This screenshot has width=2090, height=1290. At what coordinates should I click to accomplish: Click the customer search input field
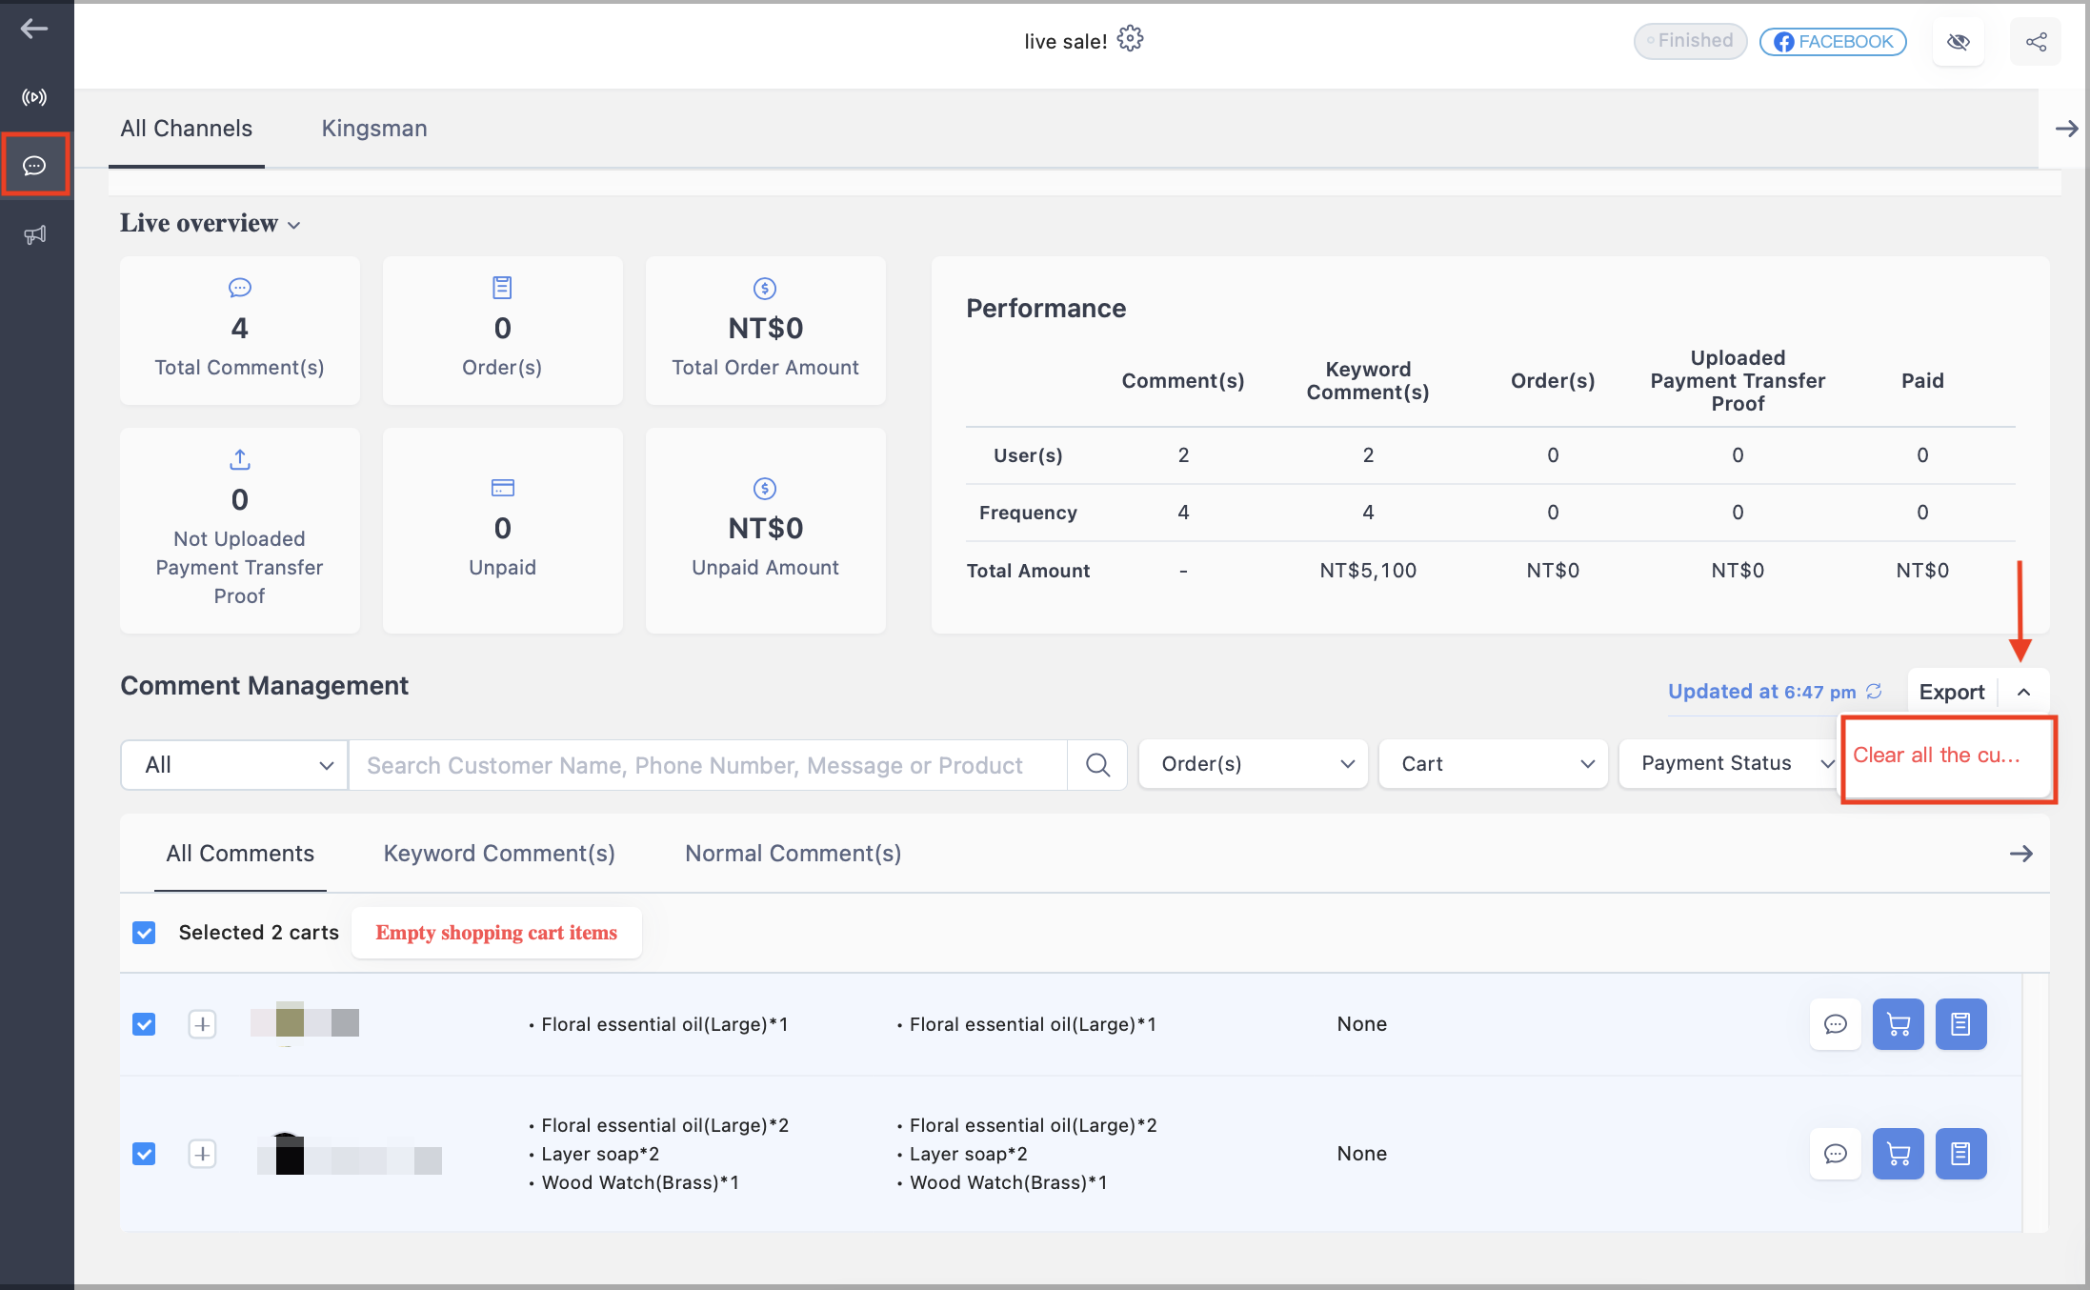coord(708,765)
